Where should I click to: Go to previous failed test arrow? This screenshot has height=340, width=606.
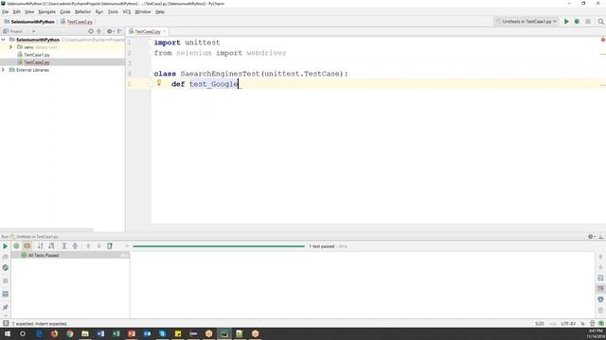click(x=88, y=246)
